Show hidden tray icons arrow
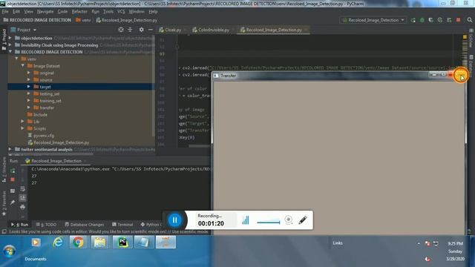The width and height of the screenshot is (475, 267). (419, 243)
